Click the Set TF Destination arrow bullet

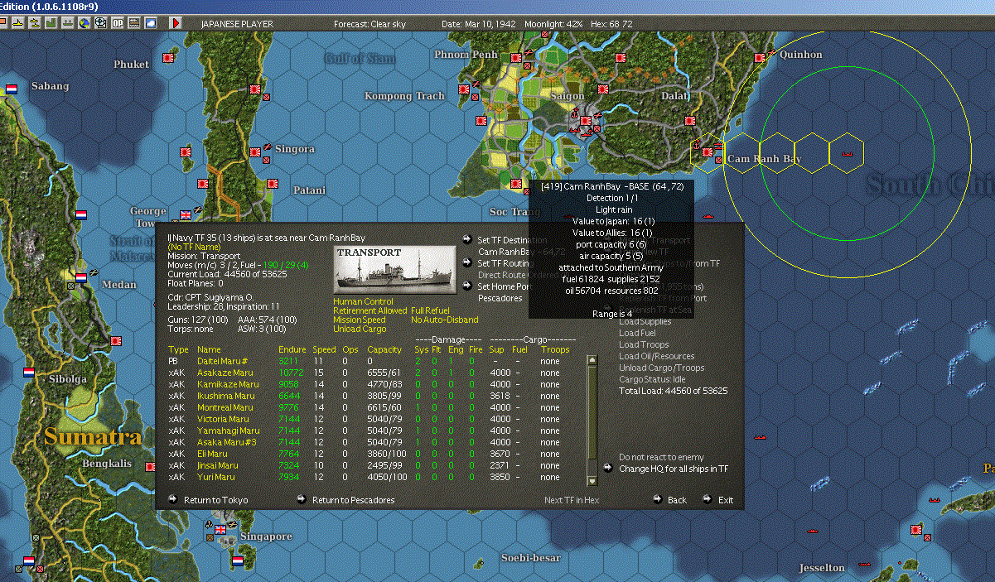(x=466, y=239)
